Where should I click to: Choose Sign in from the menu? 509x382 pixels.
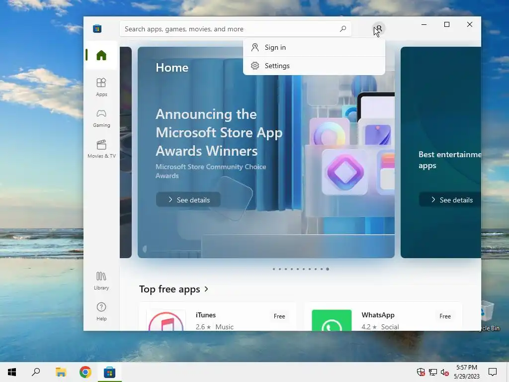coord(314,47)
